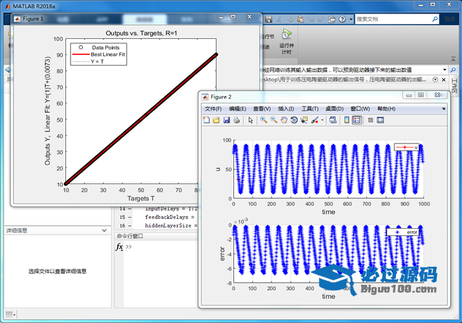Open 文件(F) menu in Figure 2
The width and height of the screenshot is (462, 323).
(213, 109)
